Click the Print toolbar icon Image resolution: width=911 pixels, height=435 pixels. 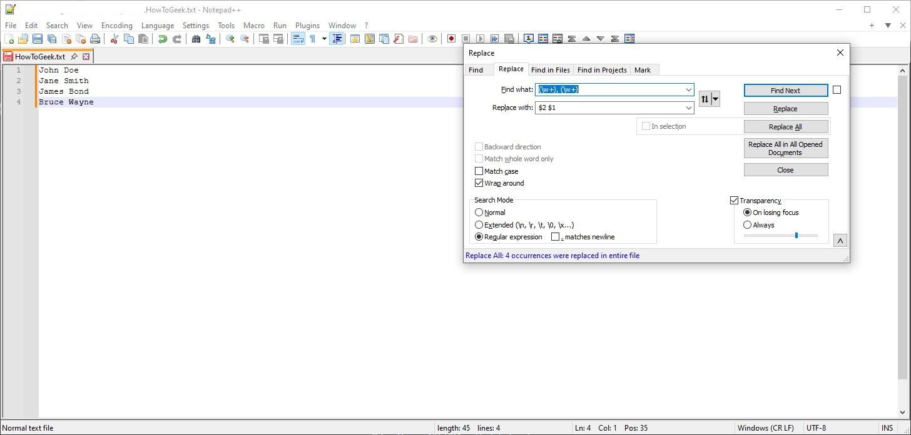click(95, 39)
